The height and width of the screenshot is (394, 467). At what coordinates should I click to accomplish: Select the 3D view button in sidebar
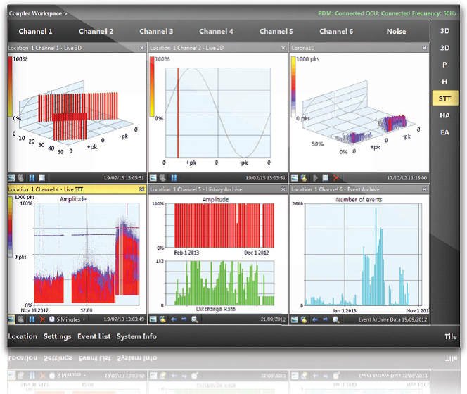(x=444, y=31)
